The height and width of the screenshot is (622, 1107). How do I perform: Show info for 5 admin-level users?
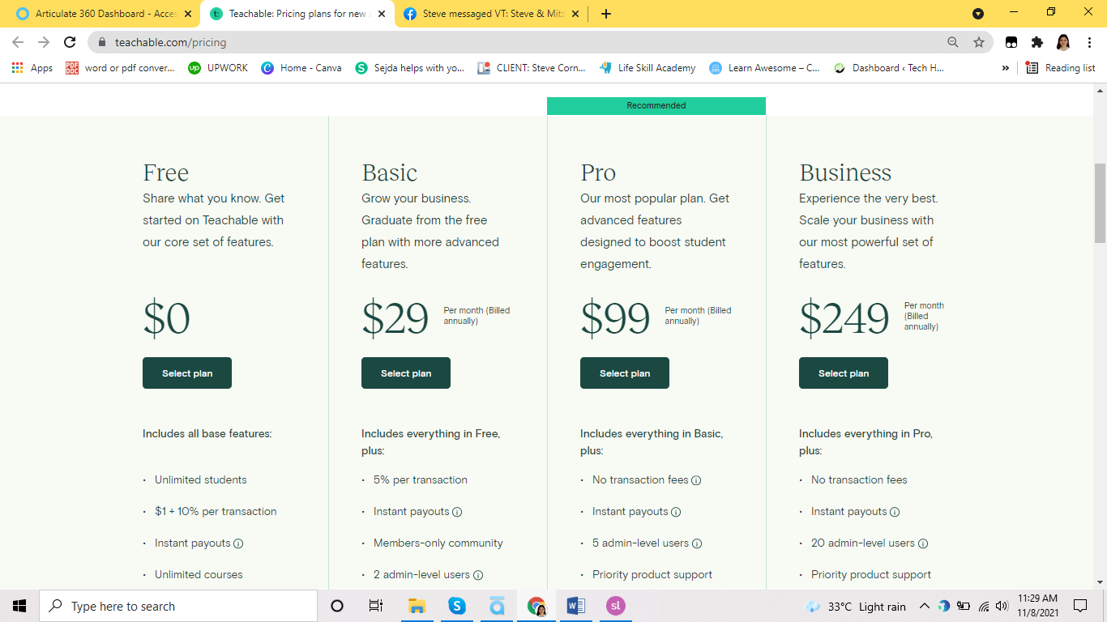(697, 543)
